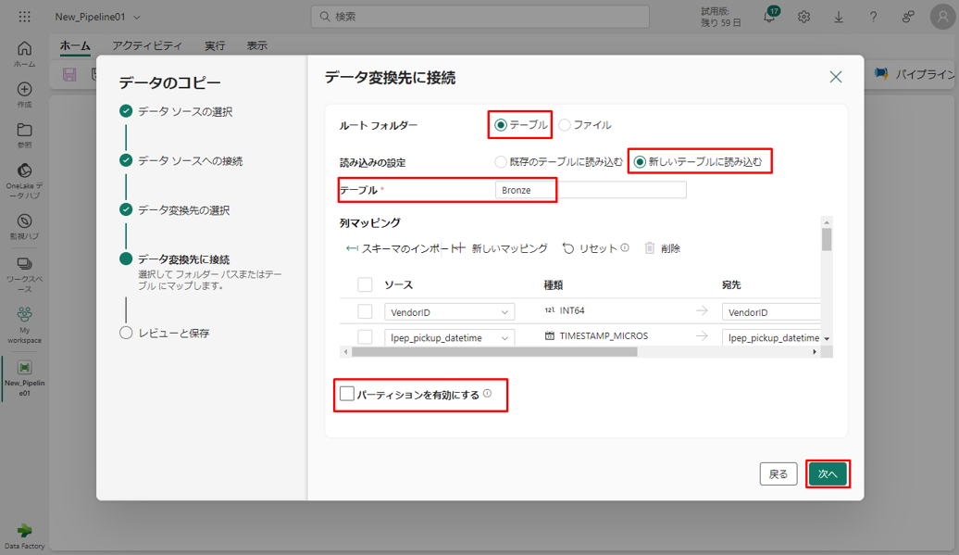Screen dimensions: 959x555
Task: Open settings gear in top bar
Action: pos(803,17)
